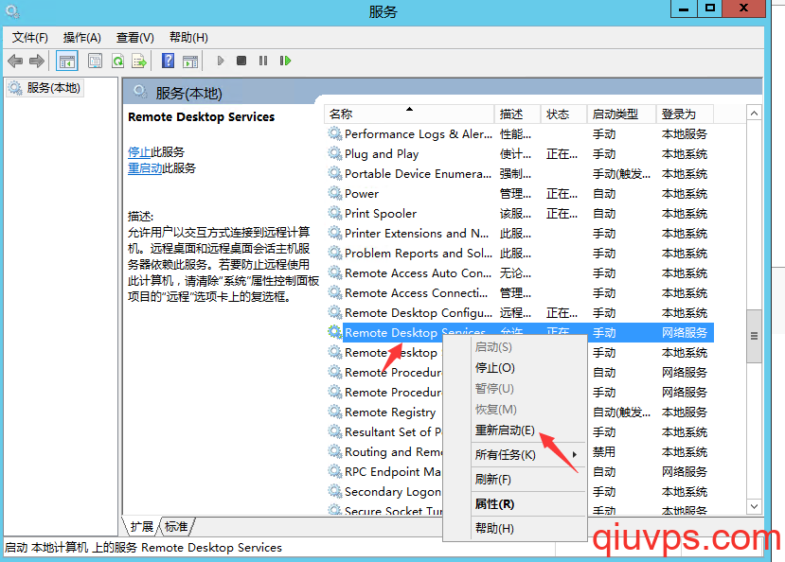Click the blue Help question mark icon
This screenshot has width=785, height=562.
click(169, 61)
